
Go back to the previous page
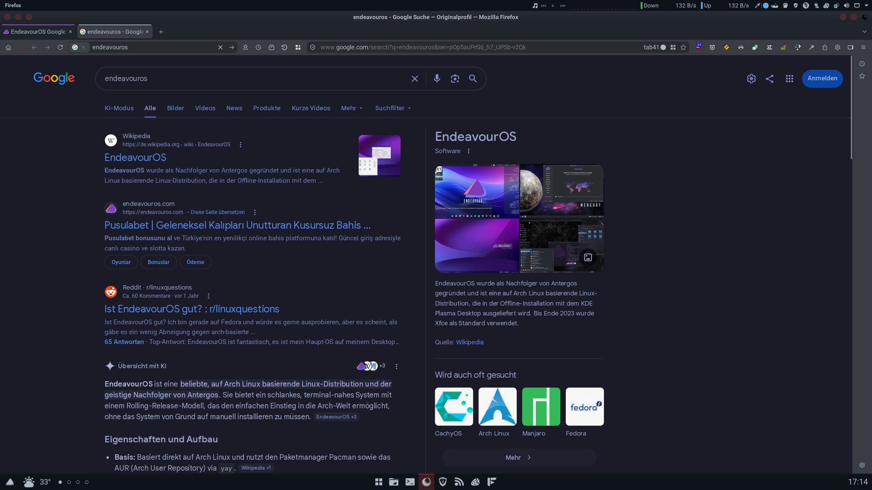click(34, 47)
